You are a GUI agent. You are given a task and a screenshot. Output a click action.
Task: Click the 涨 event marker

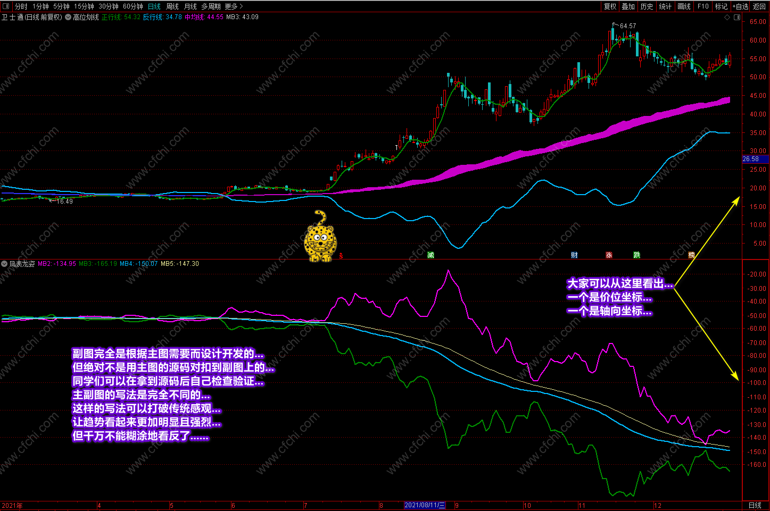609,255
